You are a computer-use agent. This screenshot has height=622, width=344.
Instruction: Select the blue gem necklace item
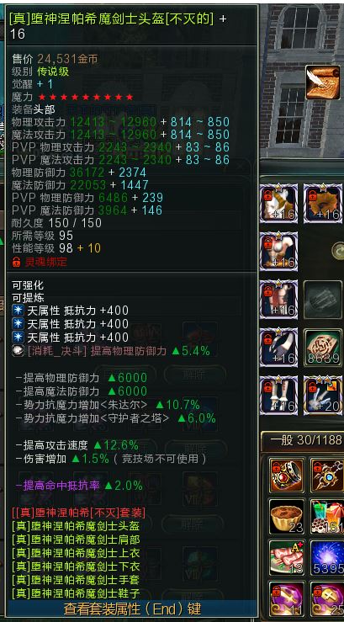pos(327,475)
